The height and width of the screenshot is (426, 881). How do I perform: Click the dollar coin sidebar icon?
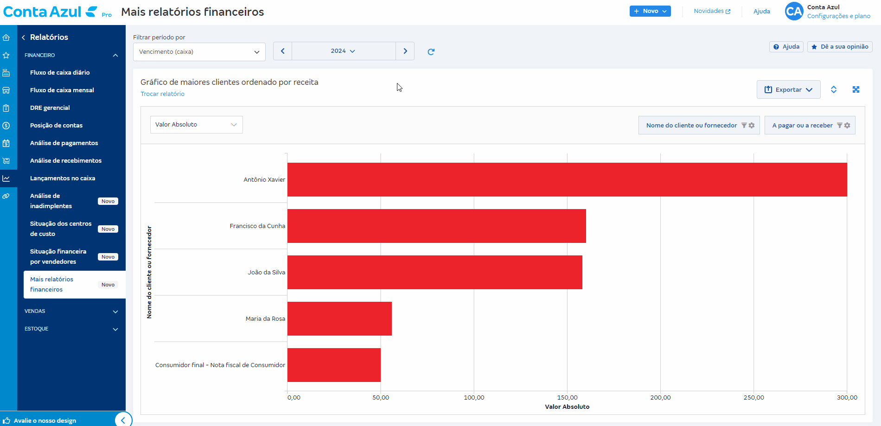(6, 126)
